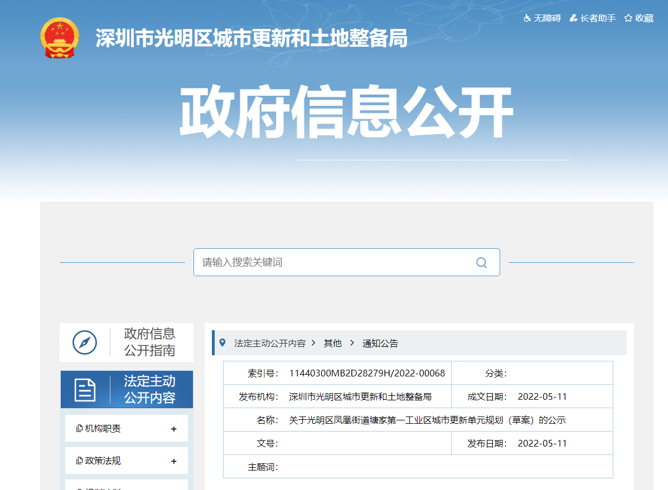The image size is (668, 490).
Task: Expand 政策法规 with its plus sign
Action: coord(173,461)
